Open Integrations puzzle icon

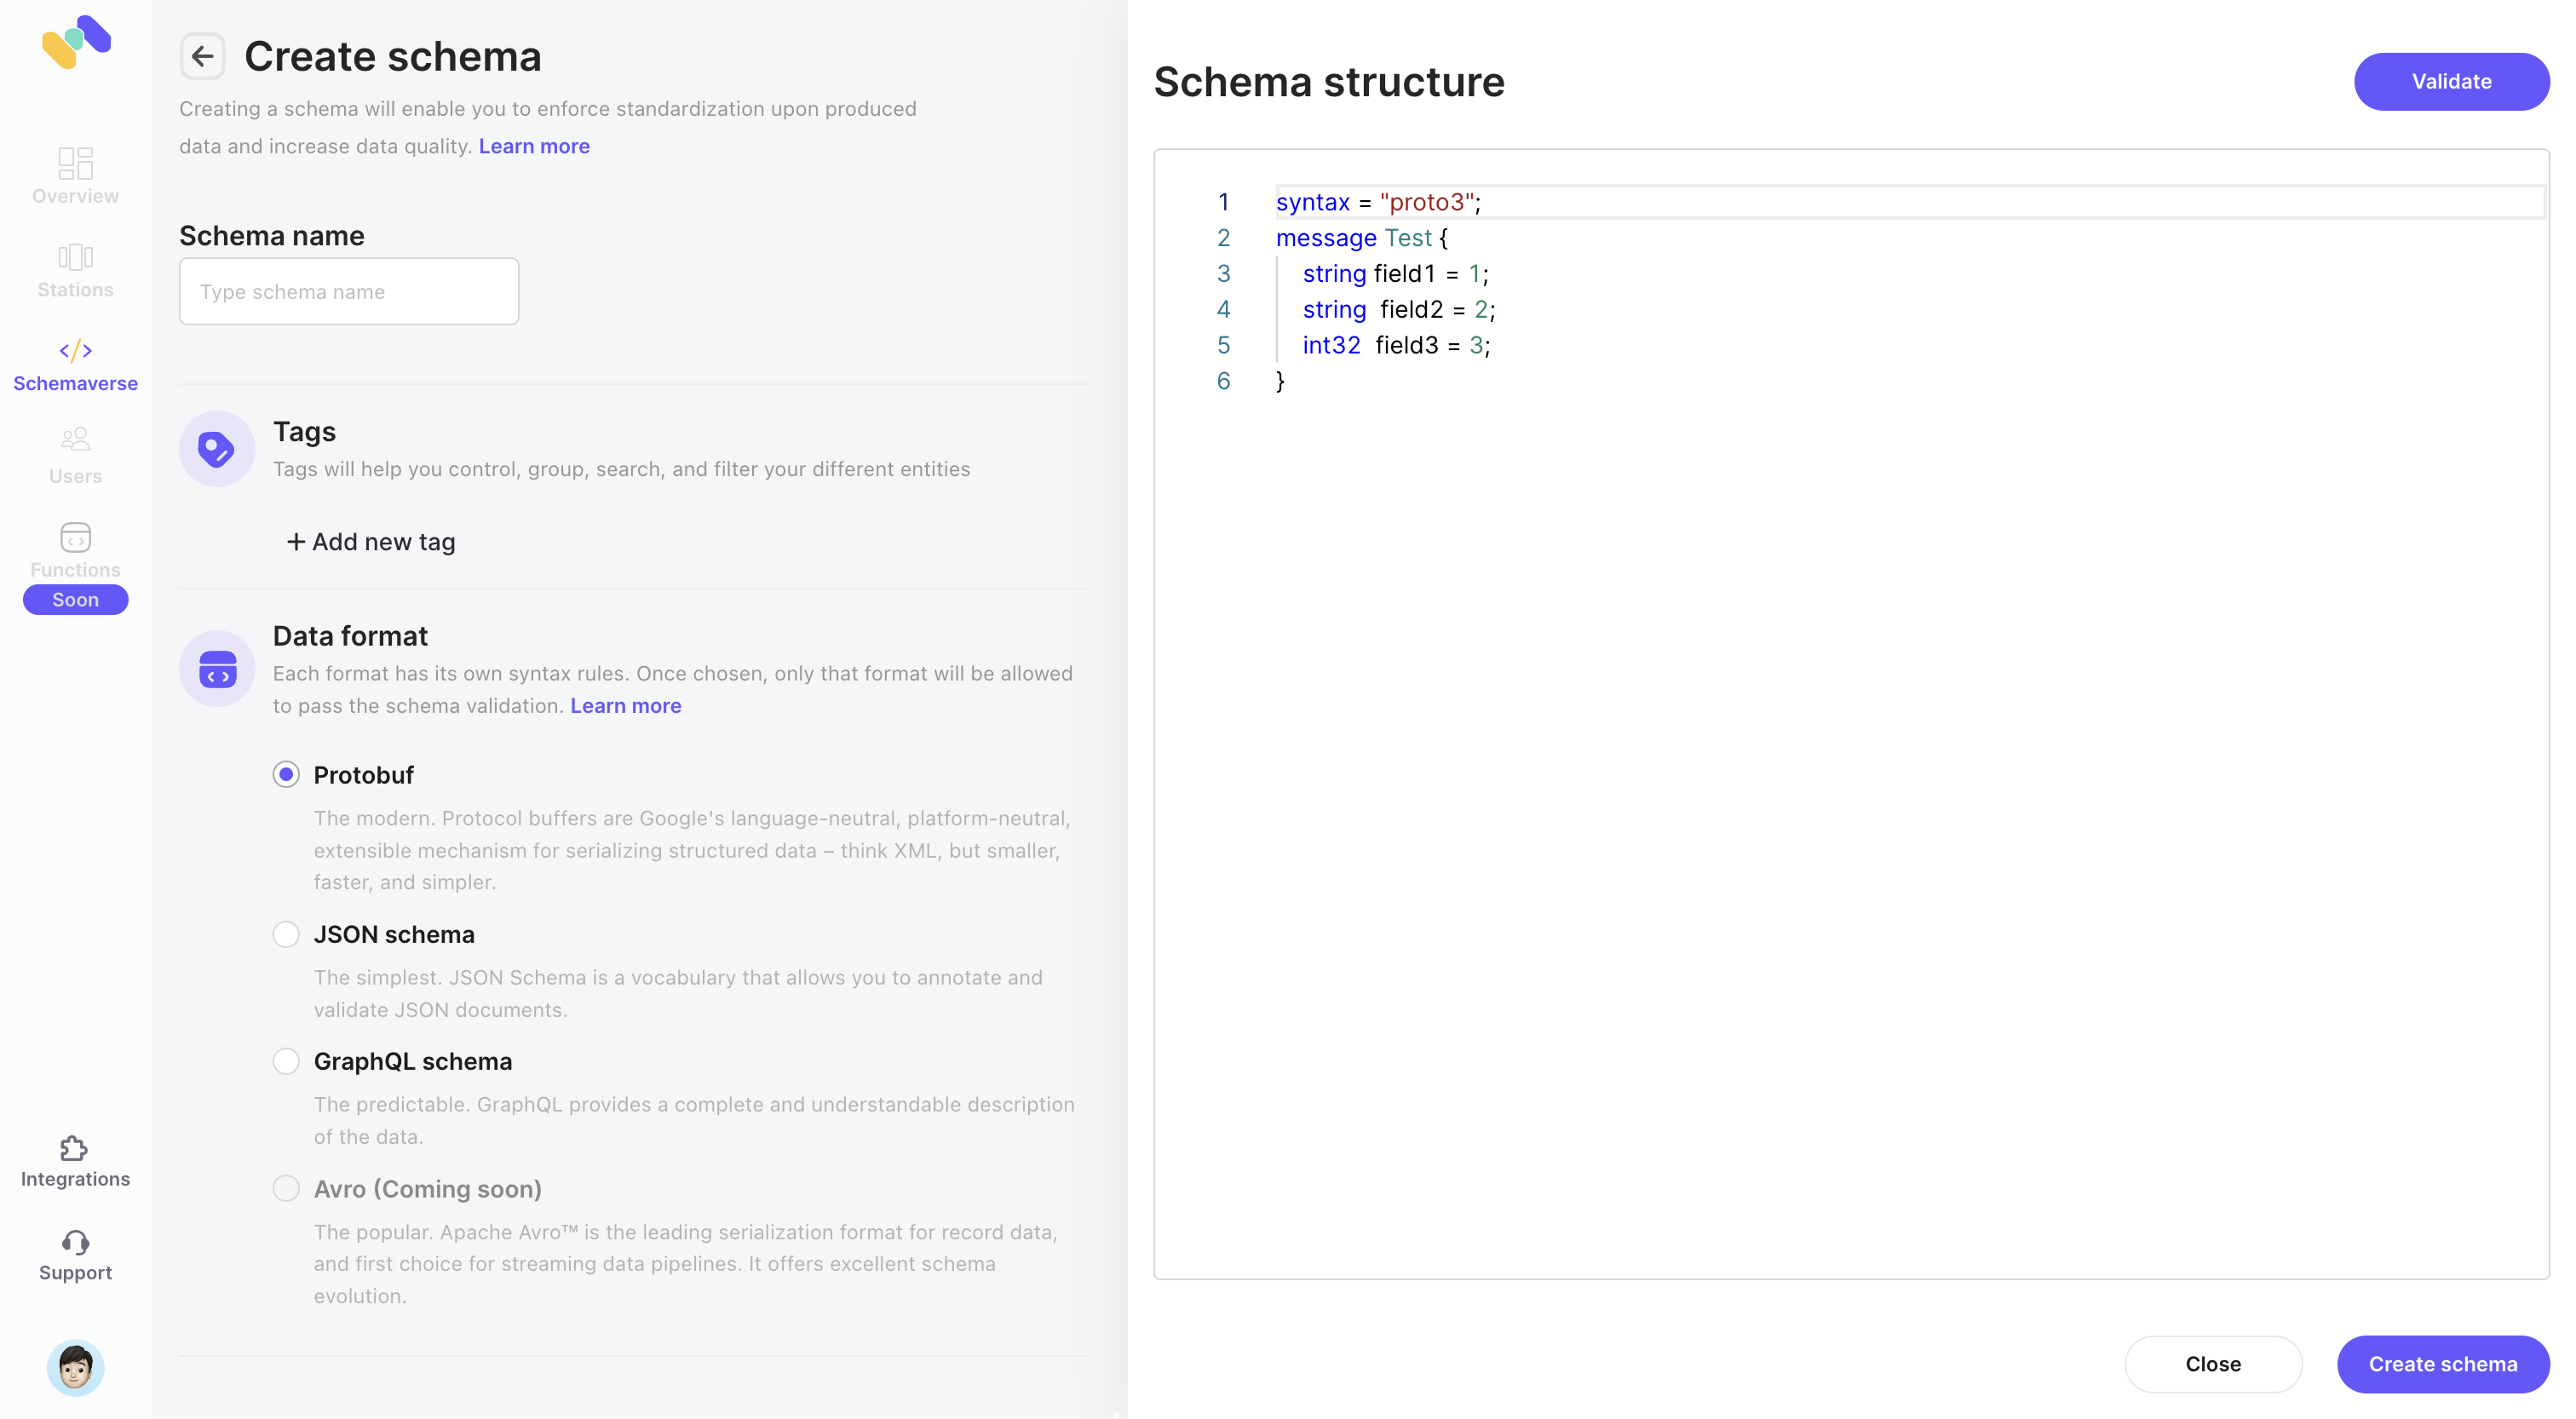(75, 1148)
